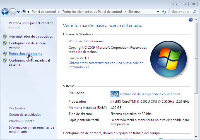Click the 1.0 experience rating badge
200x140 pixels.
click(x=115, y=94)
